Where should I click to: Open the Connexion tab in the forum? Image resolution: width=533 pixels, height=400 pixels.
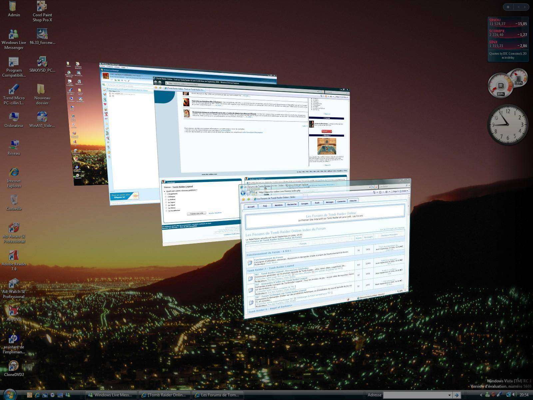pos(341,201)
